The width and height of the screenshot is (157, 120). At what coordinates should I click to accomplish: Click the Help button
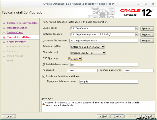(x=9, y=116)
